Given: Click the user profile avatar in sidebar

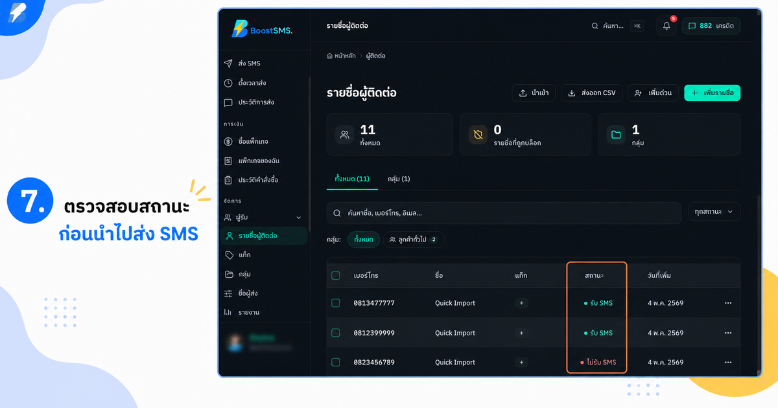Looking at the screenshot, I should pos(236,343).
